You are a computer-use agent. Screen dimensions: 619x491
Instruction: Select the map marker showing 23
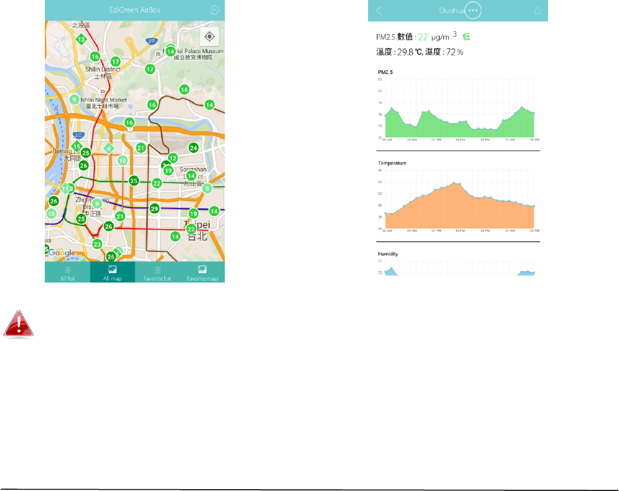[97, 244]
